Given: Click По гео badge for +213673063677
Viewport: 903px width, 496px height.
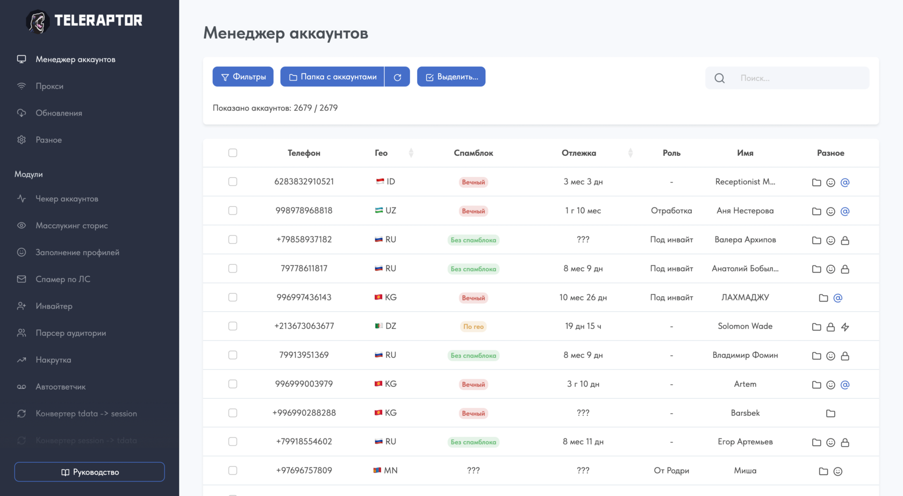Looking at the screenshot, I should point(474,327).
